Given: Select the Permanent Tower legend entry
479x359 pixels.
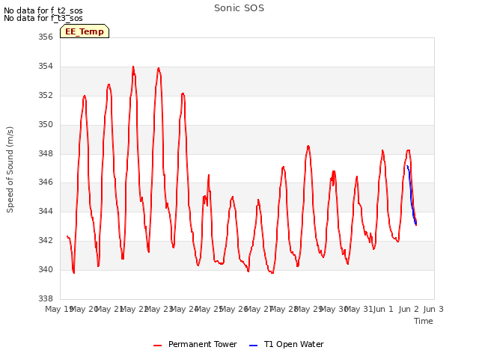Looking at the screenshot, I should pos(195,344).
